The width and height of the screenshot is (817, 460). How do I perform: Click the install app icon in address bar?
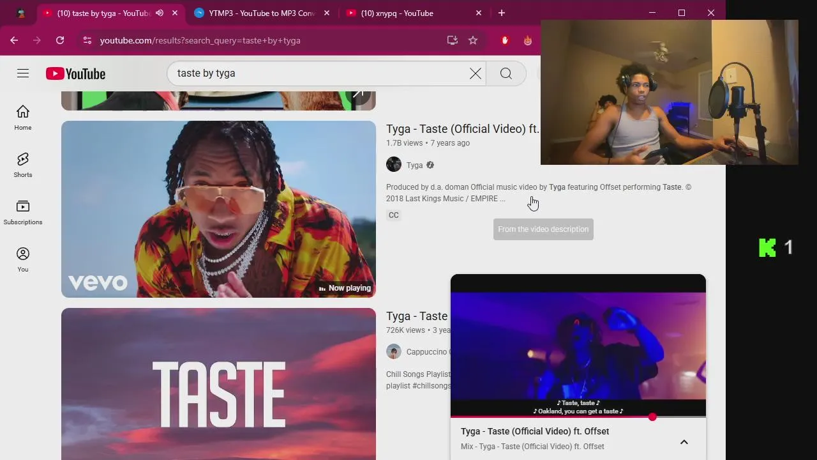pos(453,40)
